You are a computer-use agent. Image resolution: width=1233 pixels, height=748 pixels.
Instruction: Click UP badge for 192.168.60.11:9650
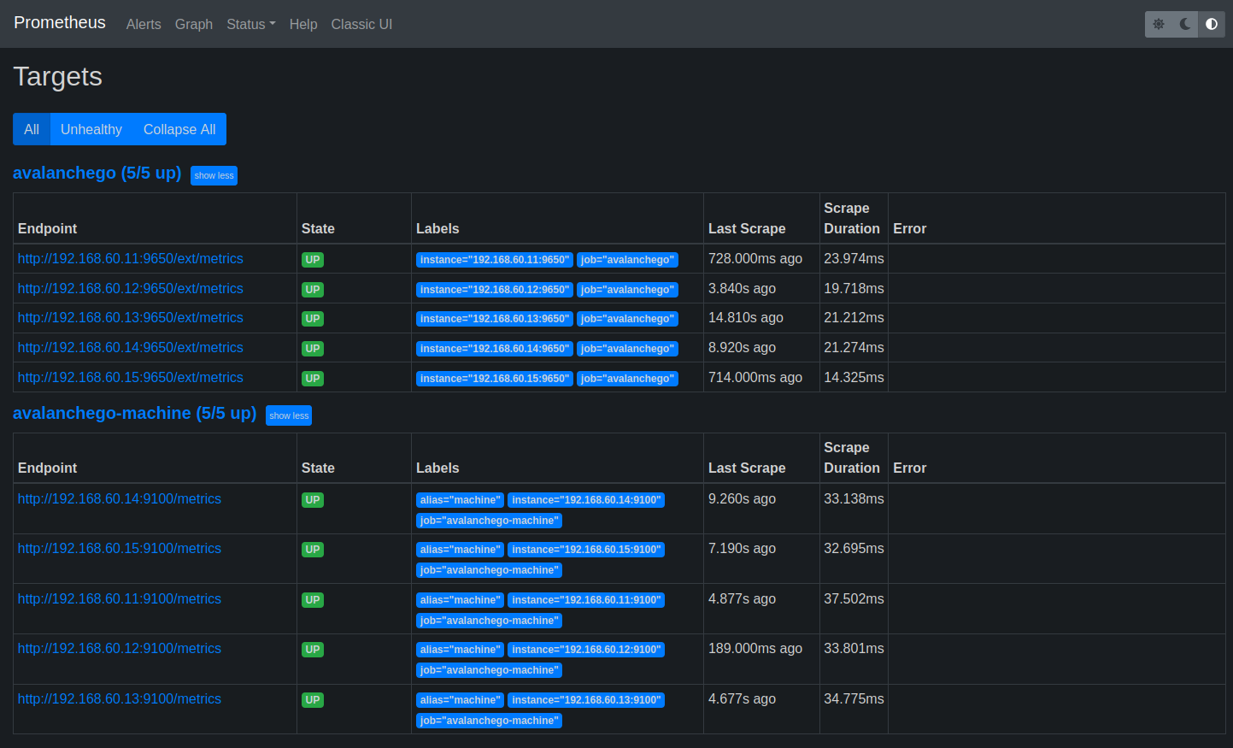tap(313, 260)
